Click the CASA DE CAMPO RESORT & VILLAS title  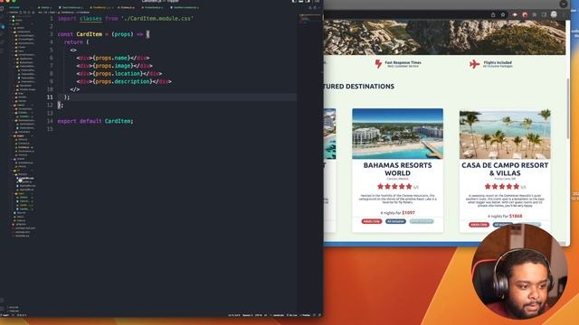point(505,169)
